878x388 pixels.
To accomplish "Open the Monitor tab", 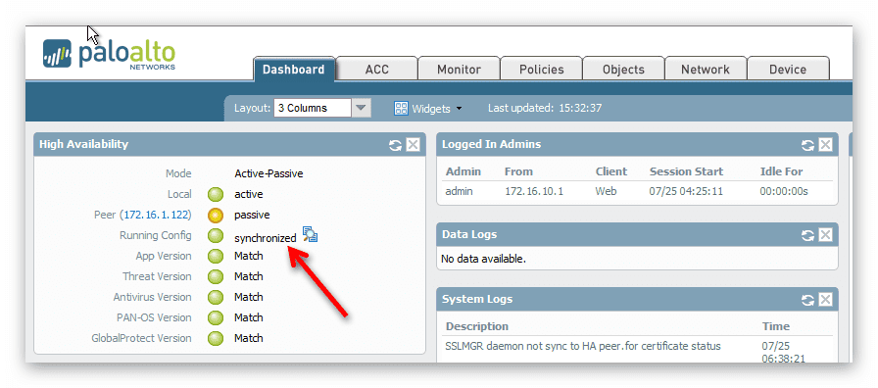I will (459, 70).
